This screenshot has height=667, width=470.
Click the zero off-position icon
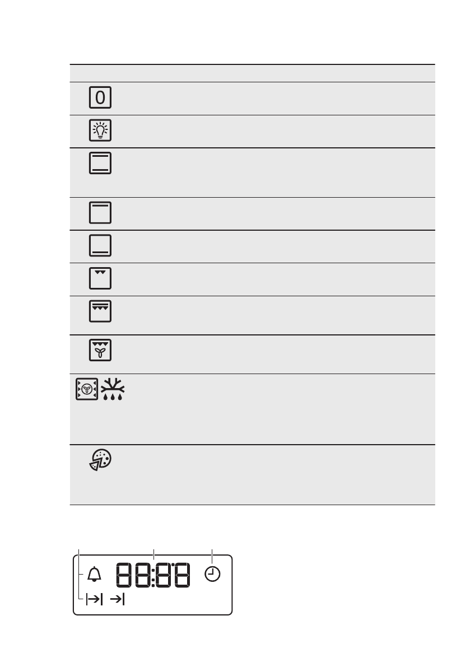100,97
